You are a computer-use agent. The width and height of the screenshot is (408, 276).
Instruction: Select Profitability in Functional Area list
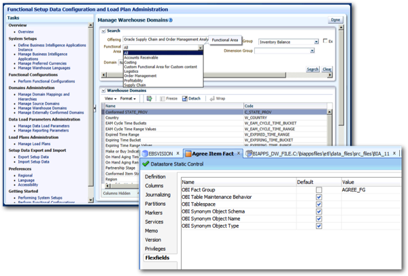point(133,80)
